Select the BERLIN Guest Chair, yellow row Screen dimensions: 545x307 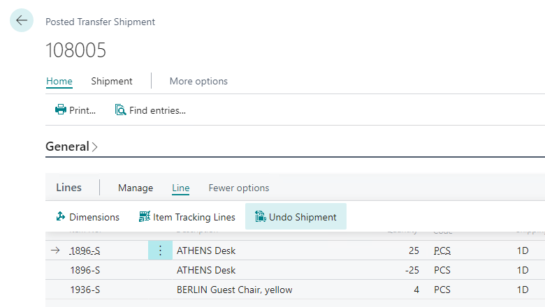pos(234,290)
